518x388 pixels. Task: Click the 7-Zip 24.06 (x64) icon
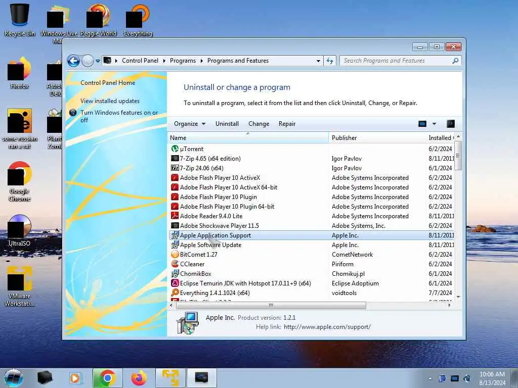click(x=175, y=168)
